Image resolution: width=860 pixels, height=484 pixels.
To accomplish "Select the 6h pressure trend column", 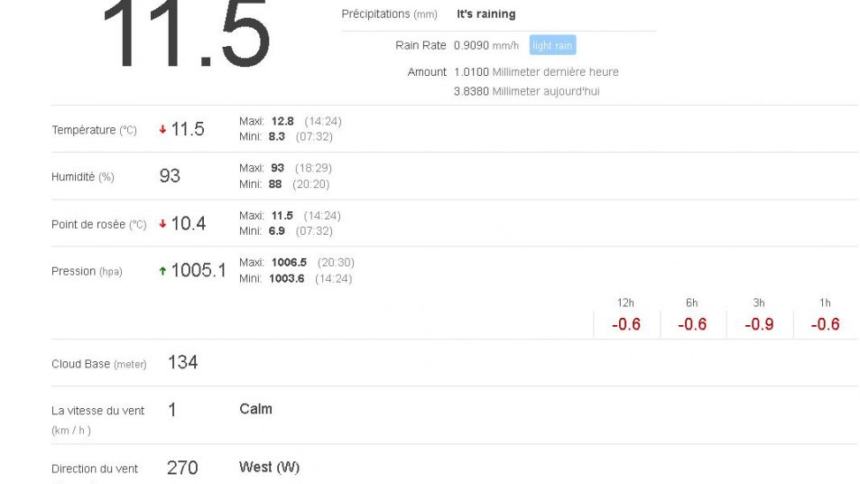I will [x=691, y=317].
